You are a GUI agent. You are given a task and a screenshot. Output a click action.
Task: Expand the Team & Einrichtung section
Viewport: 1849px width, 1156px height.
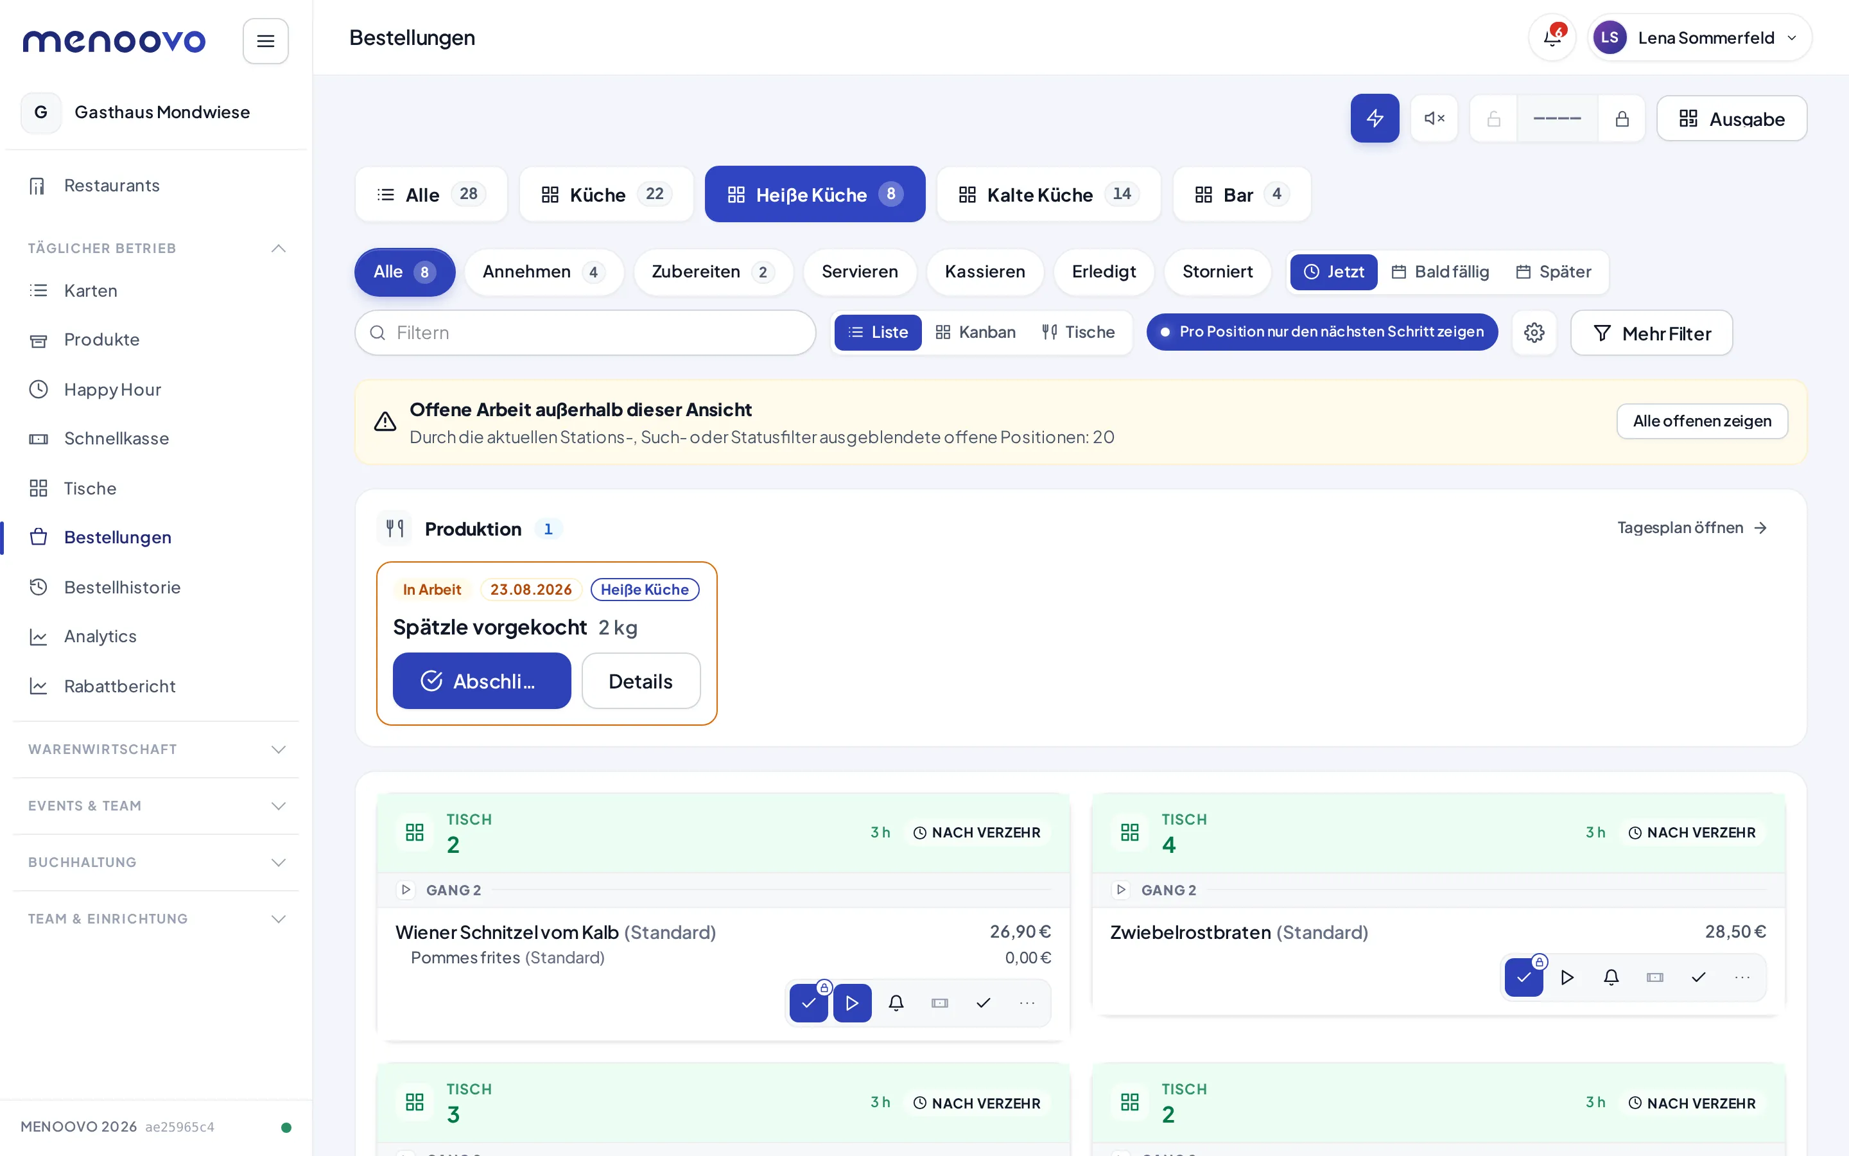157,919
